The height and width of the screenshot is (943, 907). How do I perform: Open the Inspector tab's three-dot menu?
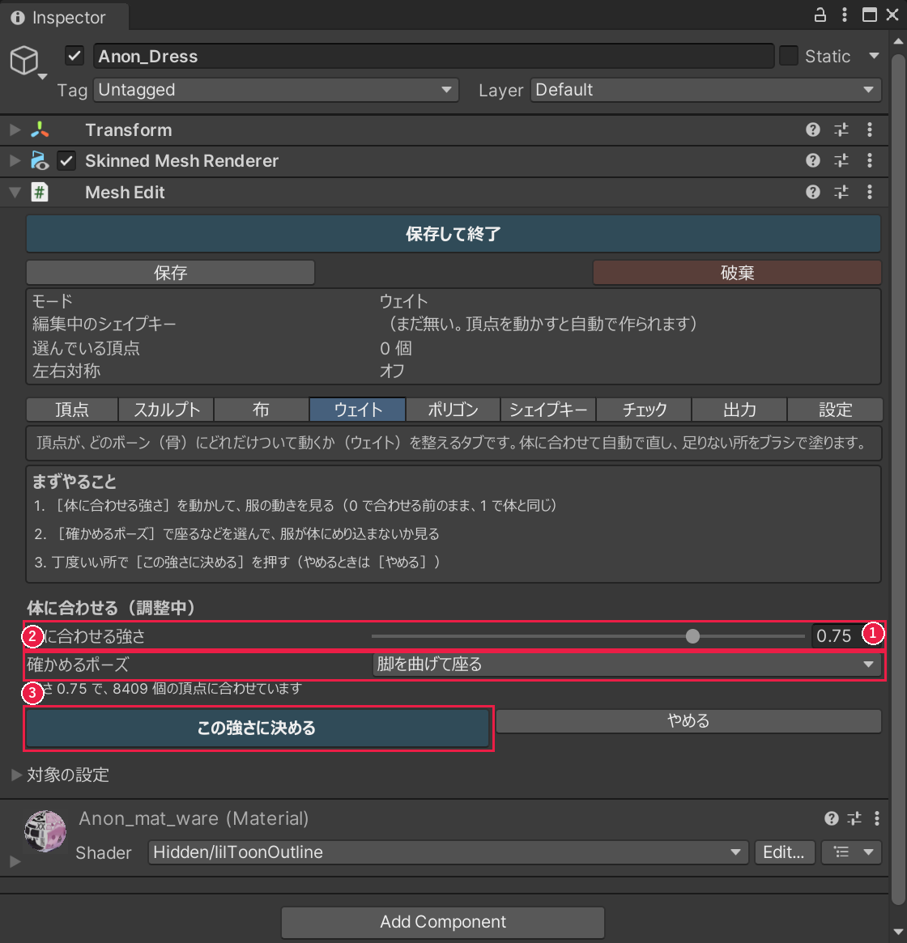845,15
